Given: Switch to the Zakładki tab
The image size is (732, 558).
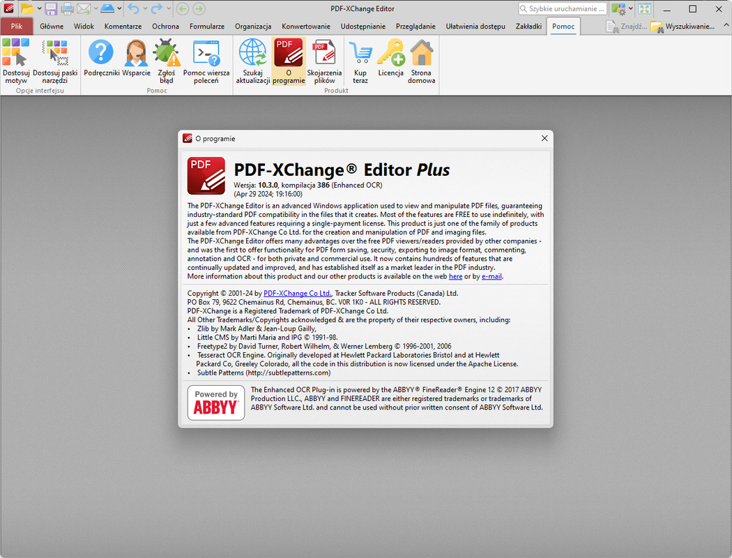Looking at the screenshot, I should coord(528,27).
